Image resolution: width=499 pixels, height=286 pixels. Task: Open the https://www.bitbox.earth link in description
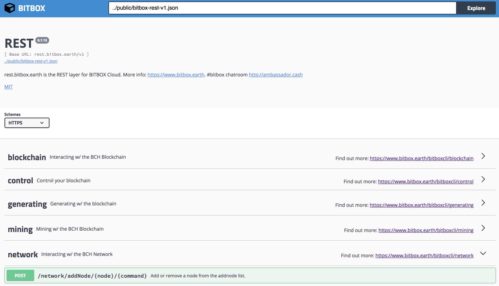pyautogui.click(x=176, y=75)
